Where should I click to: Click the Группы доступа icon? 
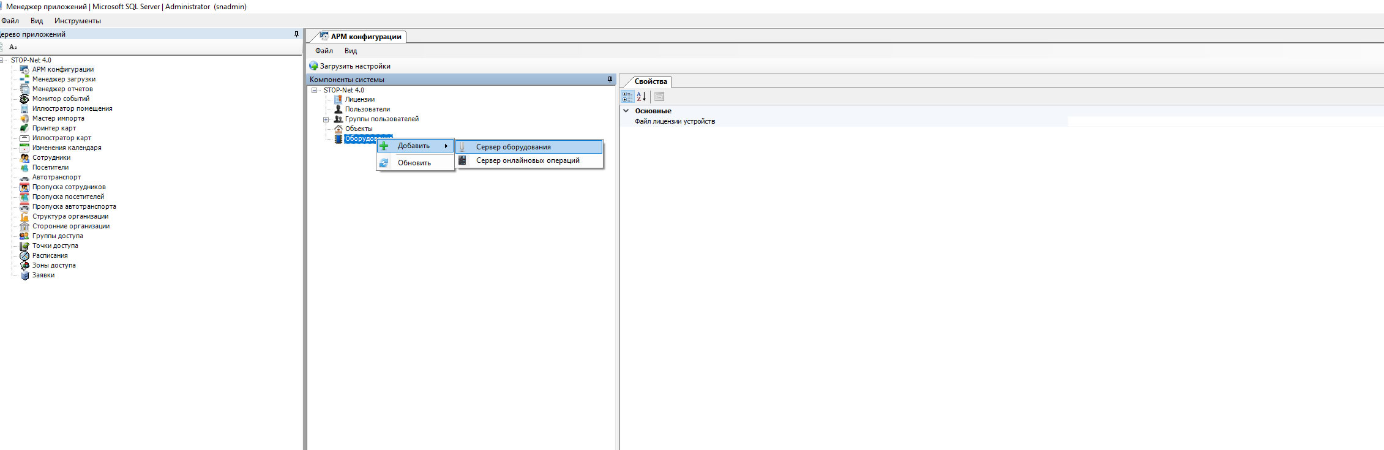[x=24, y=236]
